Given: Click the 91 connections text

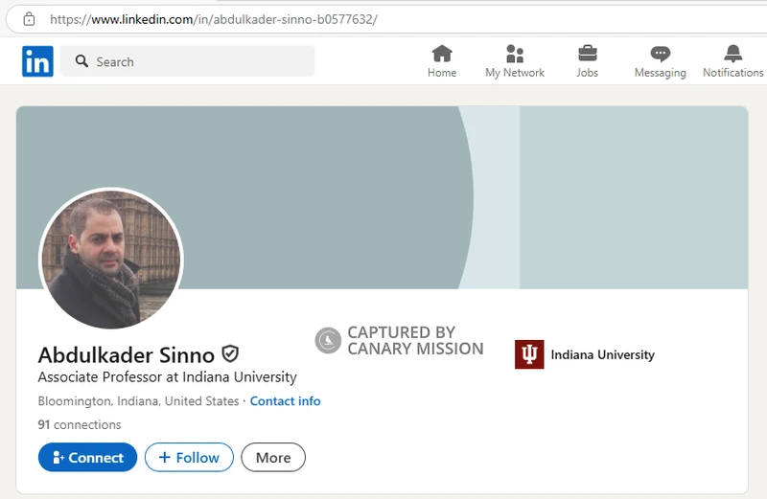Looking at the screenshot, I should pos(80,424).
